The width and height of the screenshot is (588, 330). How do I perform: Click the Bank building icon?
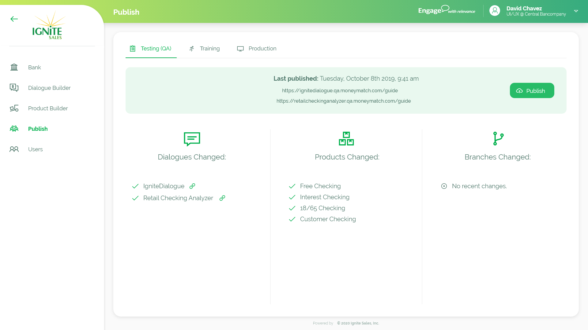click(x=14, y=67)
